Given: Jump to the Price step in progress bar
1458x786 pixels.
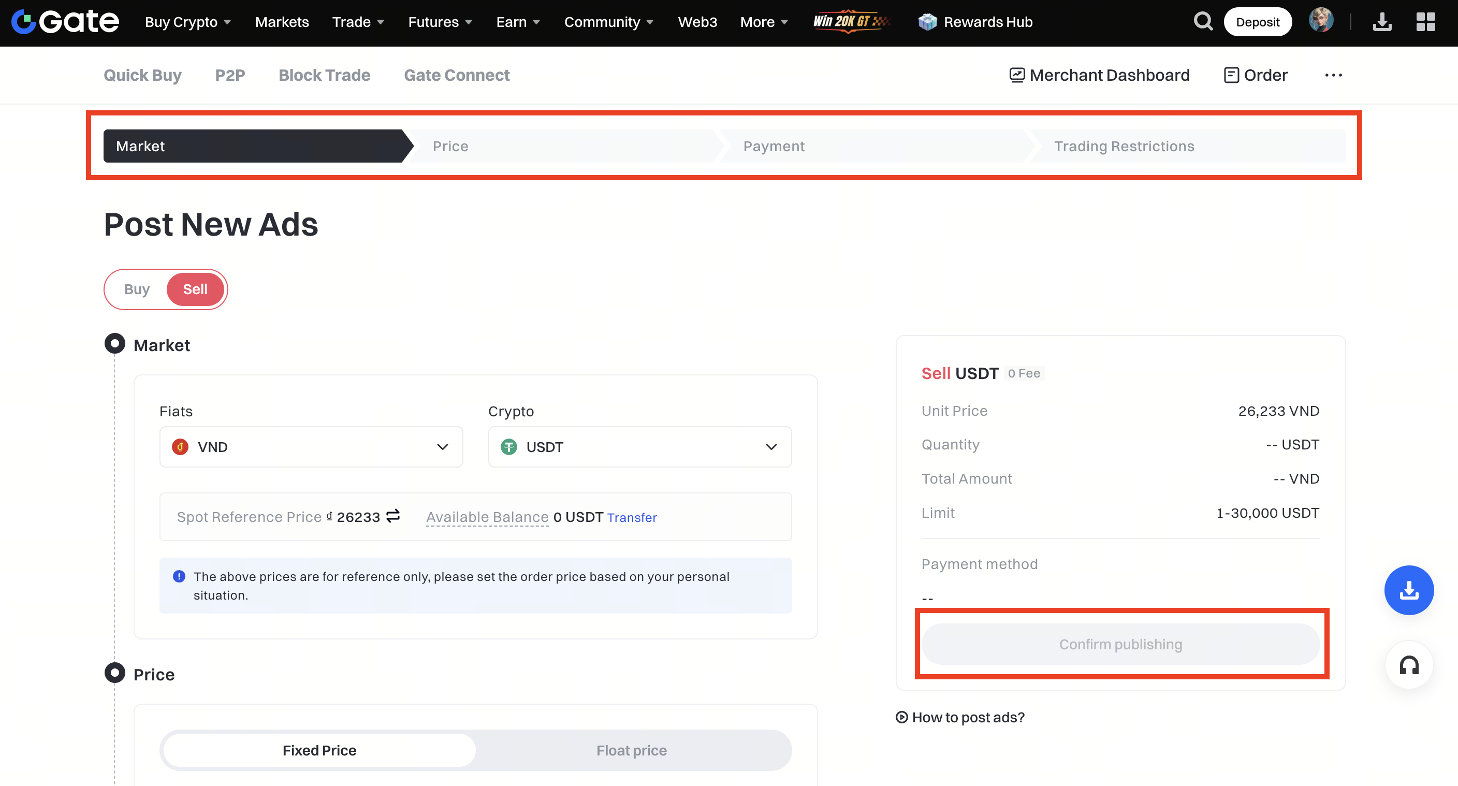Looking at the screenshot, I should 450,146.
